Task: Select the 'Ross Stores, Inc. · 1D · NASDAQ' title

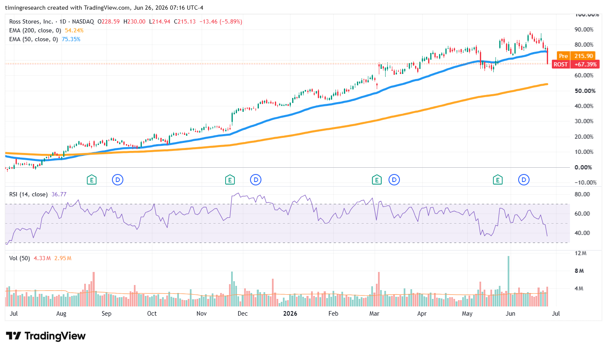Action: tap(51, 21)
